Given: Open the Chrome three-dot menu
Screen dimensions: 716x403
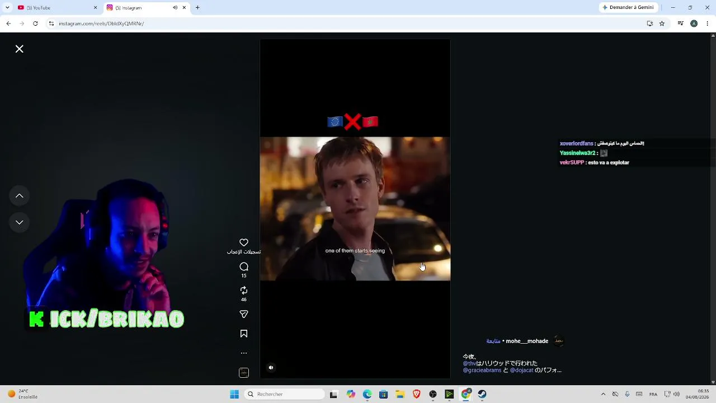Looking at the screenshot, I should [x=708, y=24].
